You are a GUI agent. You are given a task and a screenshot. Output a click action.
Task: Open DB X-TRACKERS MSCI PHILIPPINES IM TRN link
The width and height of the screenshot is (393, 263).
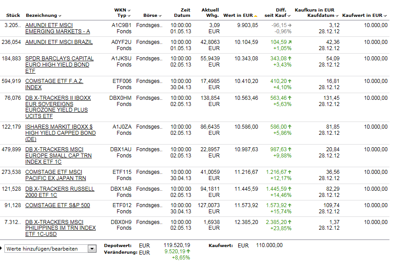point(60,228)
